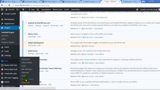Open Marketplace in the admin bar
Image resolution: width=160 pixels, height=90 pixels.
(46, 9)
